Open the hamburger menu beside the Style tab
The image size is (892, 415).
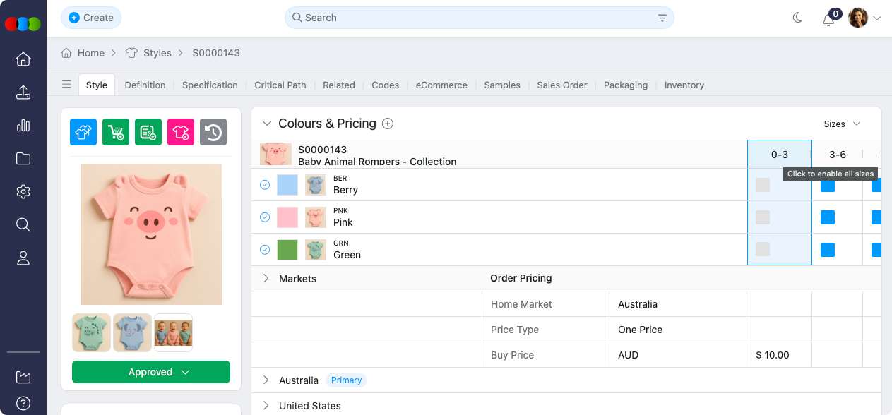[x=66, y=83]
